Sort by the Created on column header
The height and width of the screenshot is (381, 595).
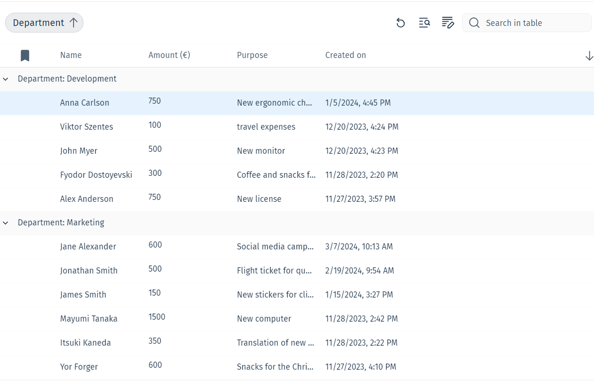pos(346,55)
